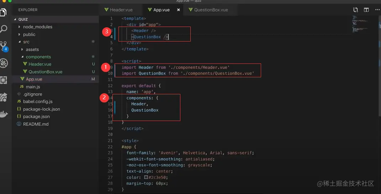Click the '#app' selector on line 22

(x=126, y=147)
